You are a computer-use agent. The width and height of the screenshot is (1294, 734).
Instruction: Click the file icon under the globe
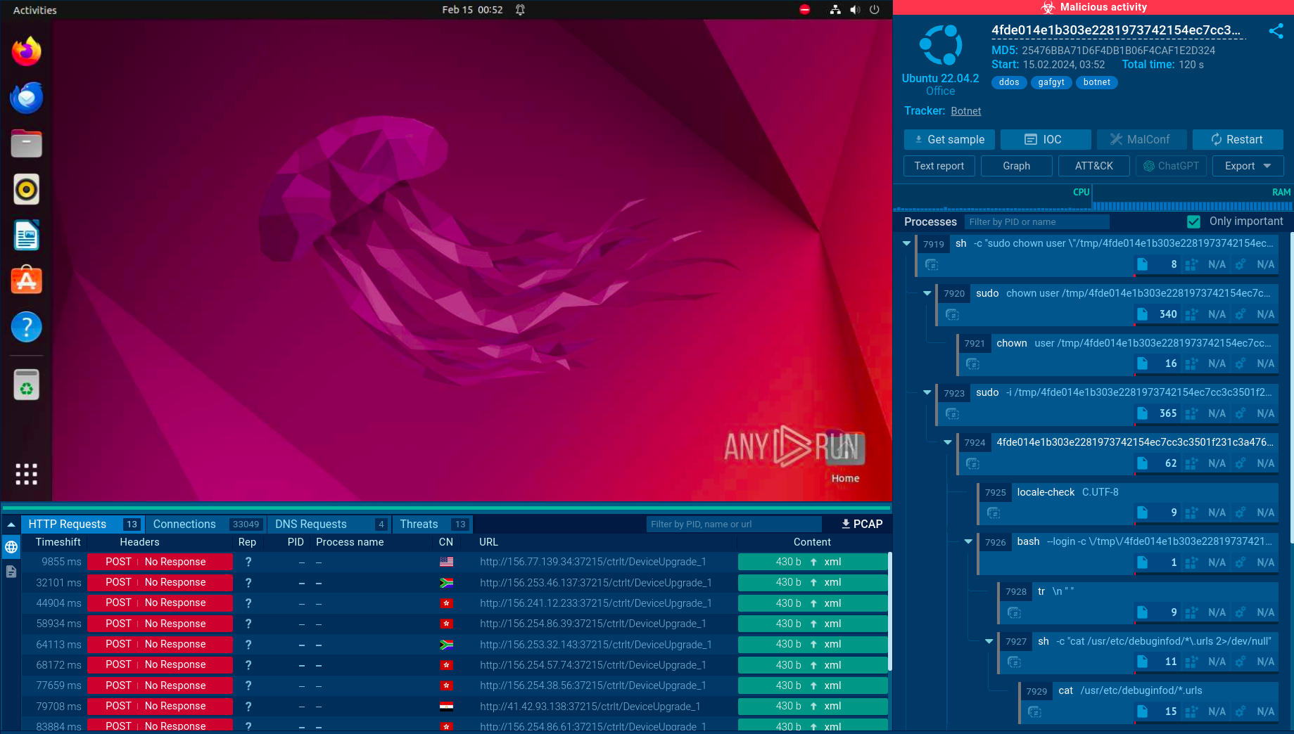11,572
